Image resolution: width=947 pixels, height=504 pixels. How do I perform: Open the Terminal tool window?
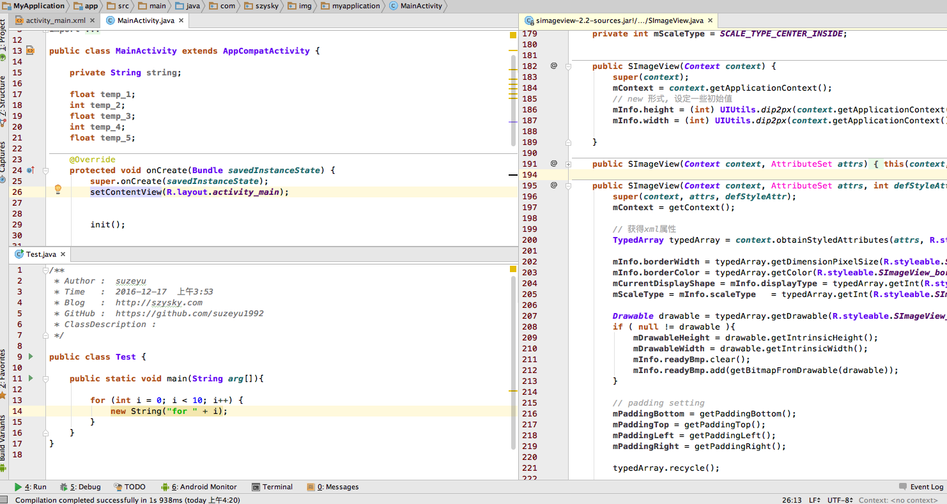pyautogui.click(x=272, y=487)
